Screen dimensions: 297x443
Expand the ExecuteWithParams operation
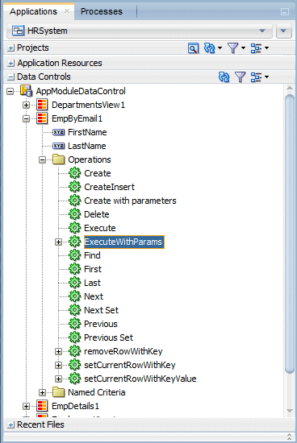tap(58, 242)
